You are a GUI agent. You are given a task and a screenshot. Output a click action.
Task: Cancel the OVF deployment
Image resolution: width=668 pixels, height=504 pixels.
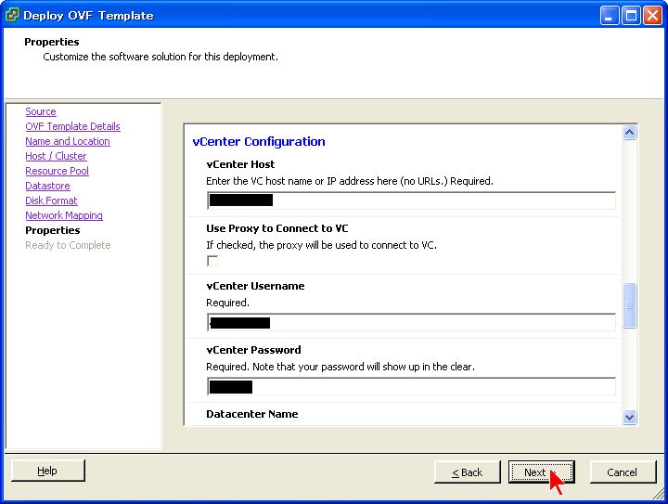[x=623, y=472]
